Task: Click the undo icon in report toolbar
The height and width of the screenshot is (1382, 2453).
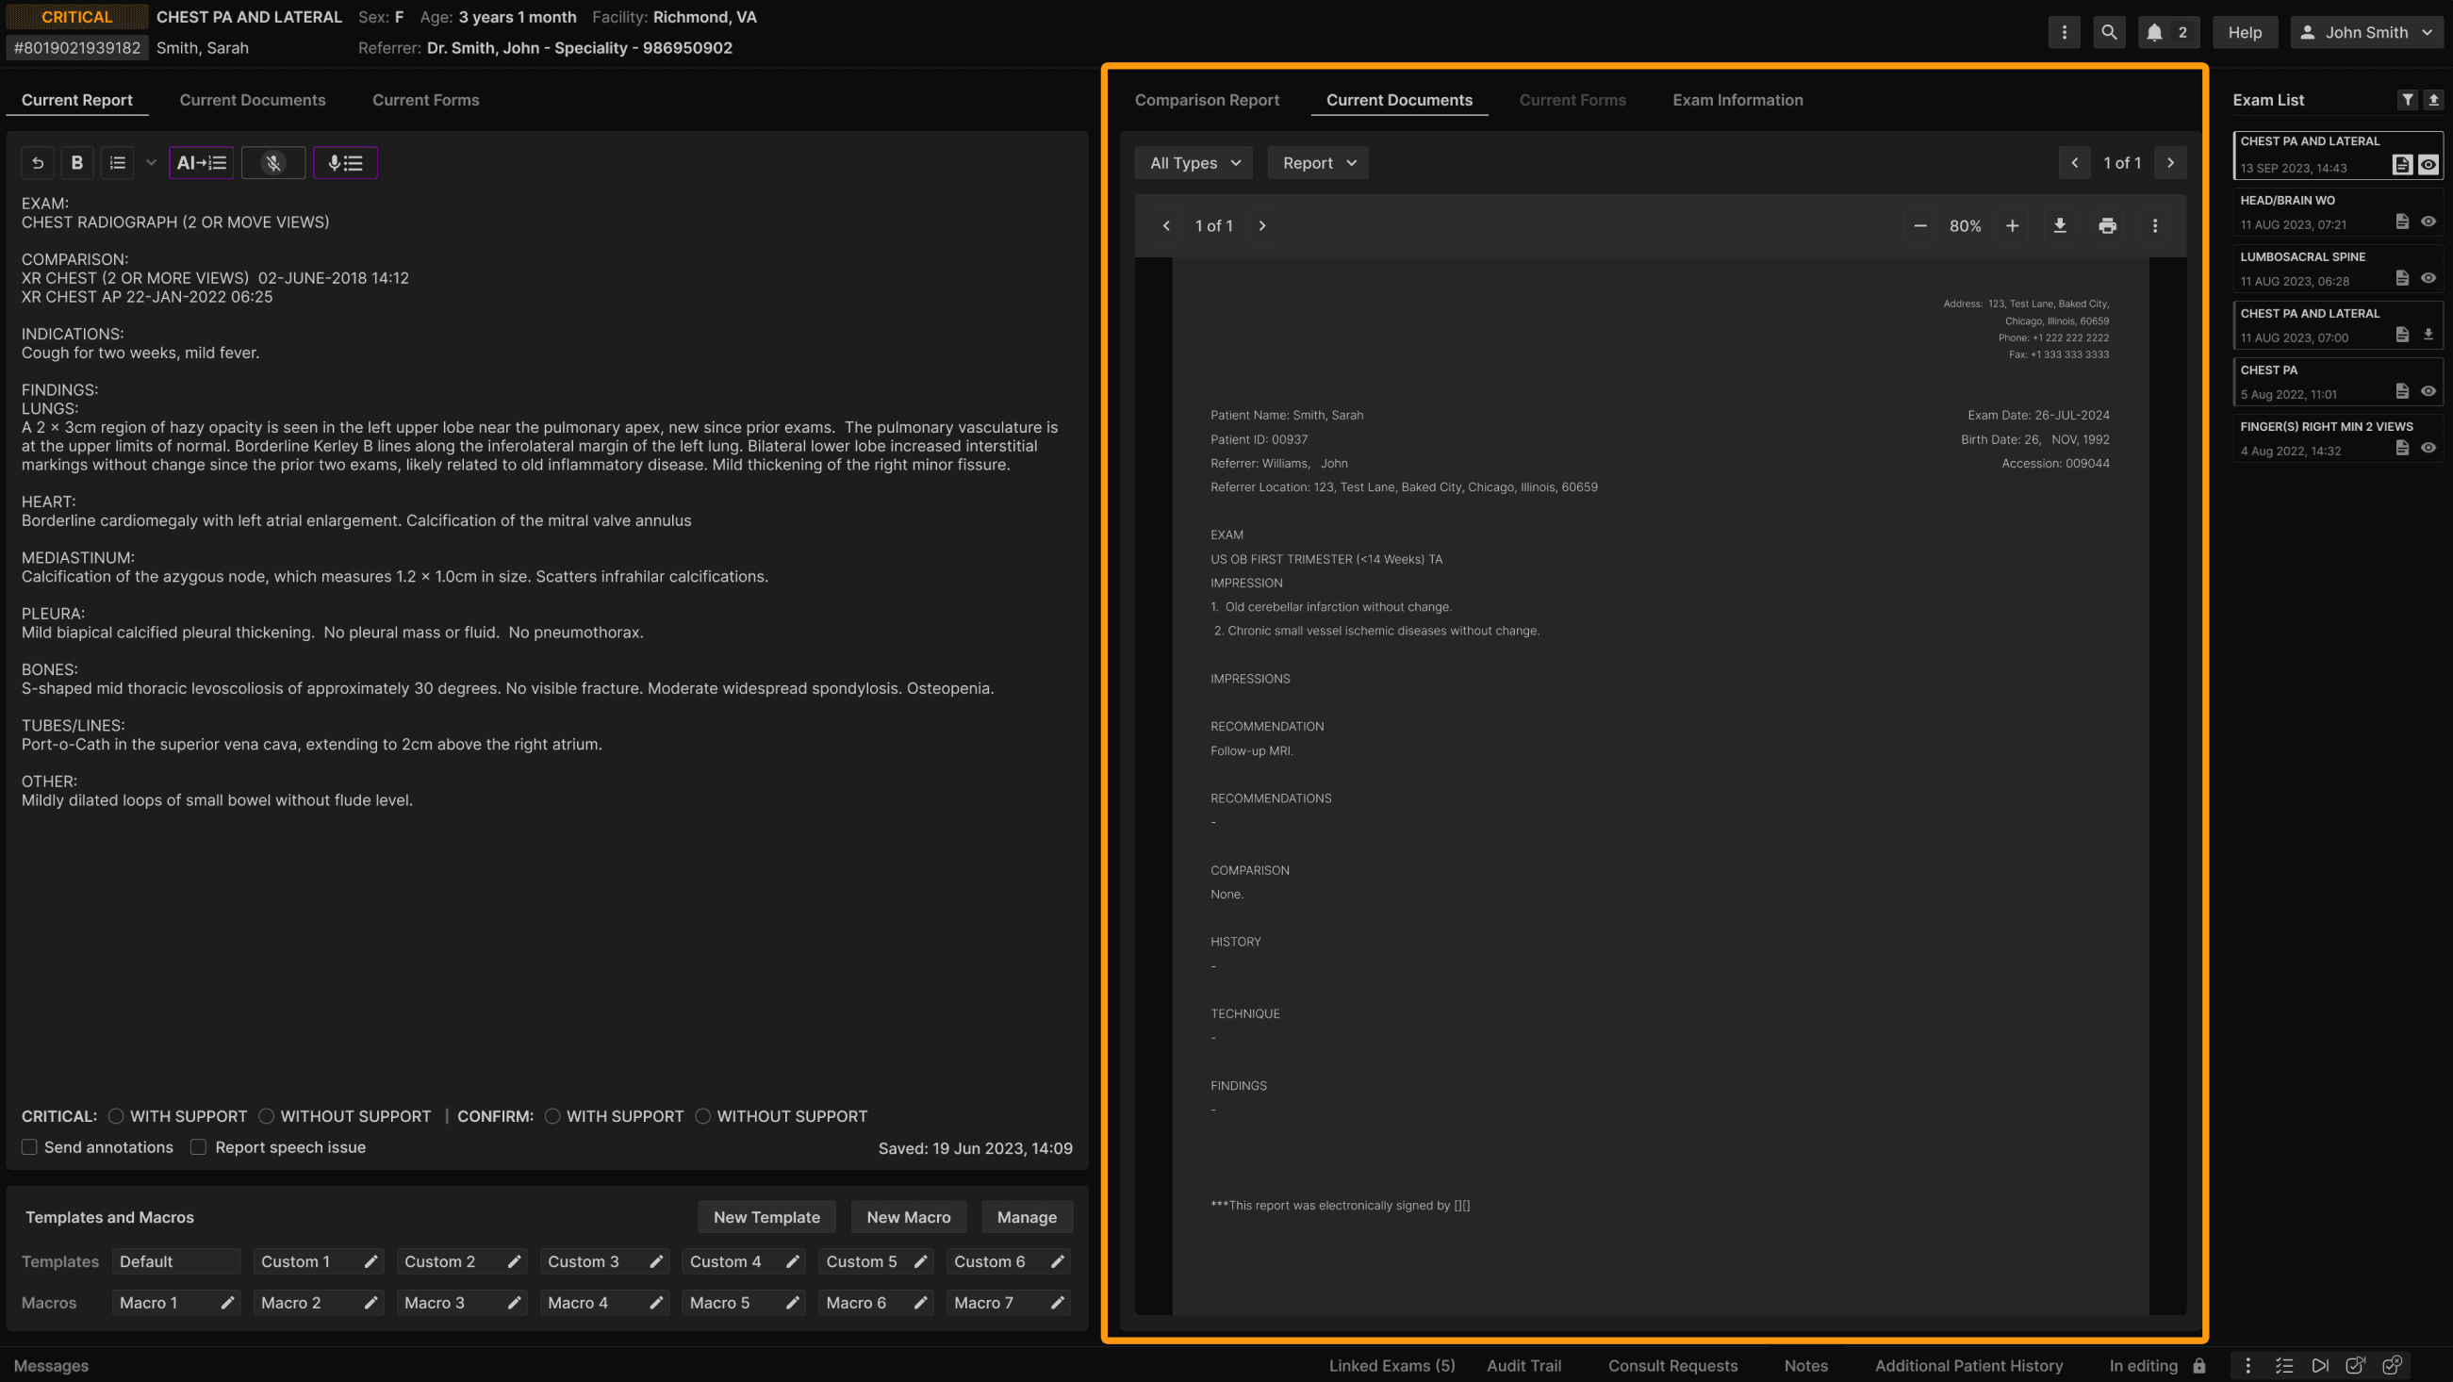Action: [x=37, y=163]
